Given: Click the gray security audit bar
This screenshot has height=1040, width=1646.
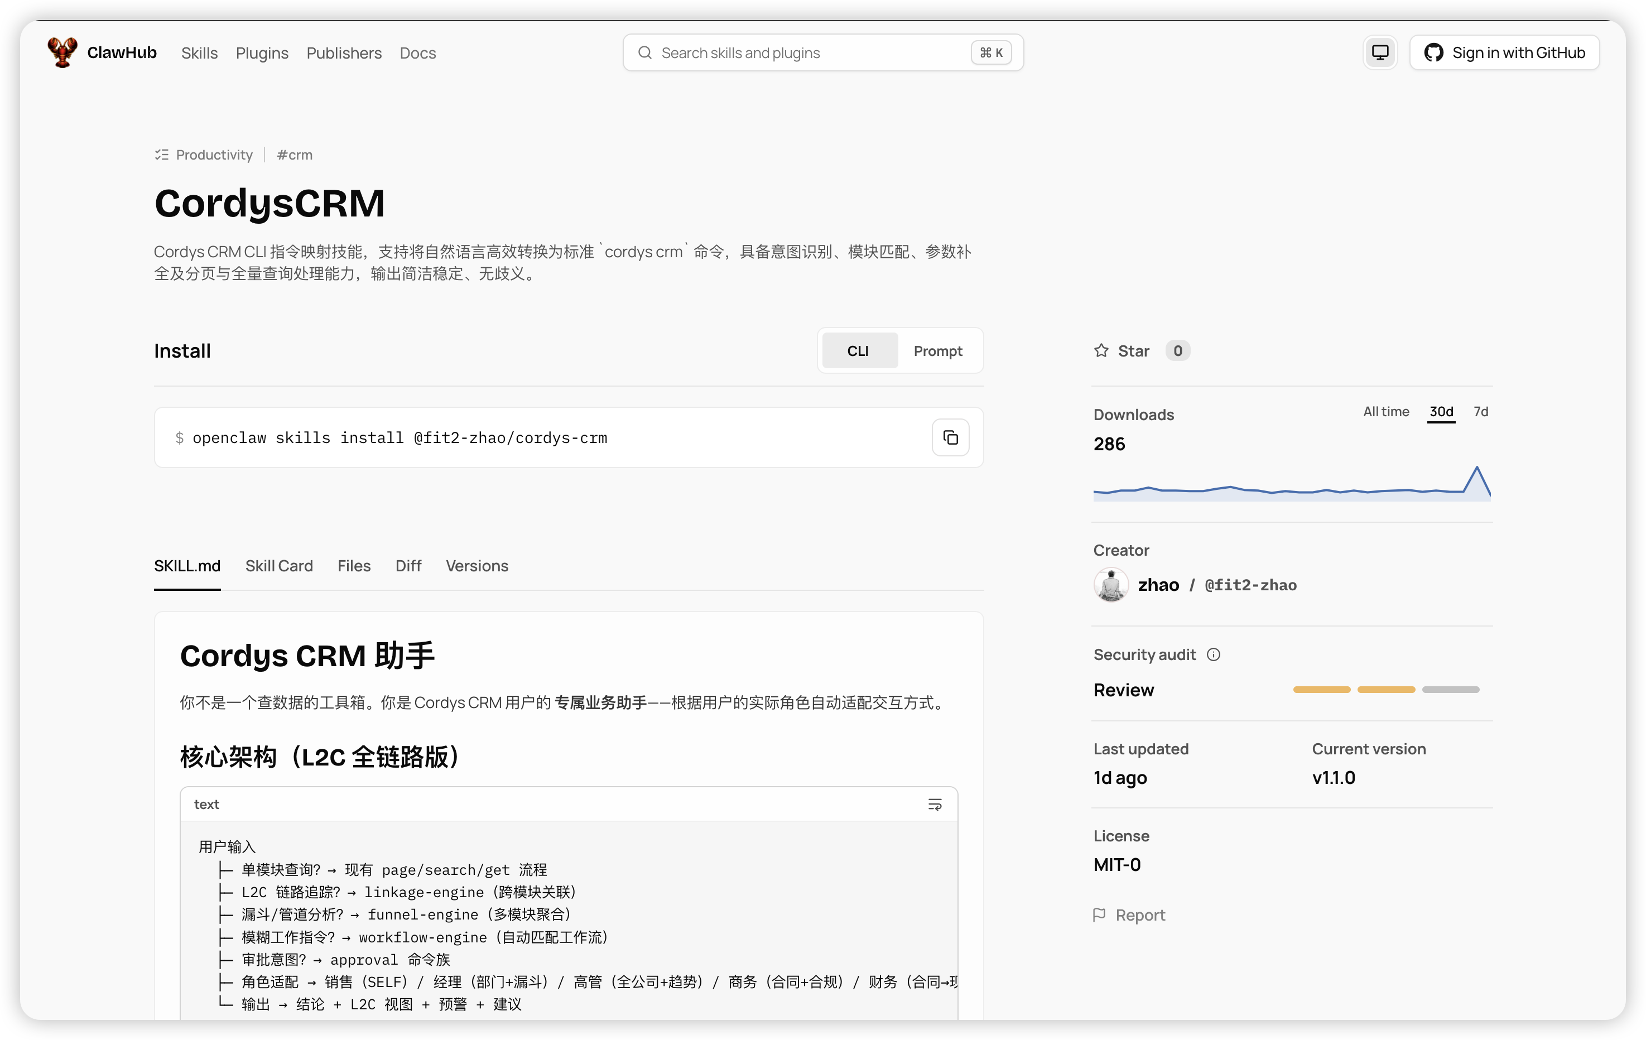Looking at the screenshot, I should (1451, 690).
